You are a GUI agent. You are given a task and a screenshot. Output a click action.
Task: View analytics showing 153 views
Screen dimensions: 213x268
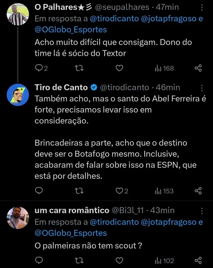[x=164, y=191]
